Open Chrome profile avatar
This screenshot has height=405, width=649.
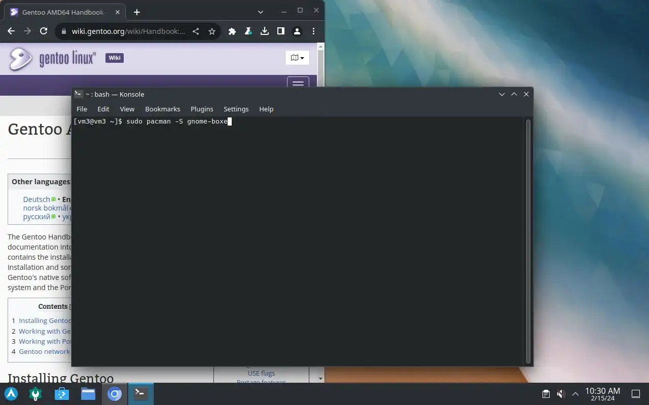[x=297, y=31]
